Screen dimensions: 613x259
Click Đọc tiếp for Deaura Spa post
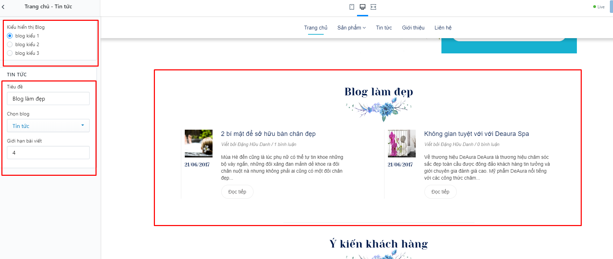[440, 192]
